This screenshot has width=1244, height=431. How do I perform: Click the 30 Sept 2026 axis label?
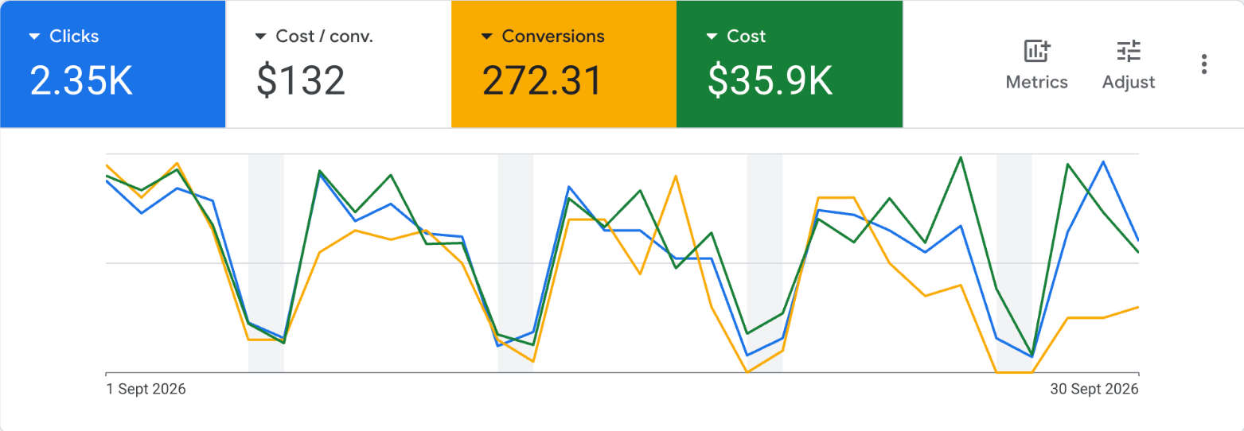click(1094, 389)
